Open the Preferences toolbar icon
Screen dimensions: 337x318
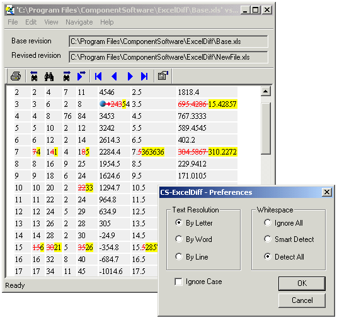point(163,75)
